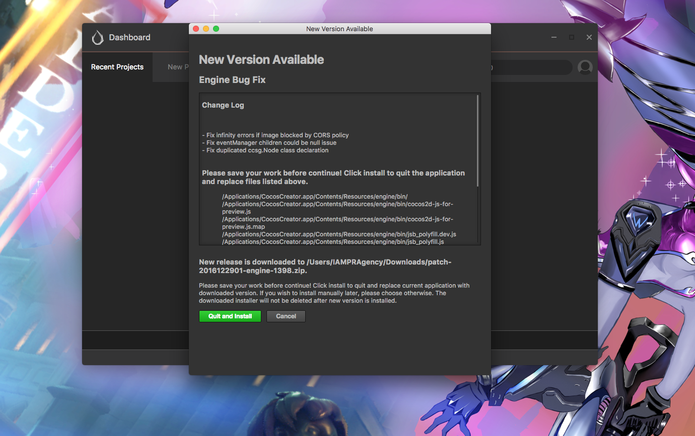Click the 'Engine Bug Fix' subtitle
Screen dimensions: 695x436
click(x=232, y=80)
